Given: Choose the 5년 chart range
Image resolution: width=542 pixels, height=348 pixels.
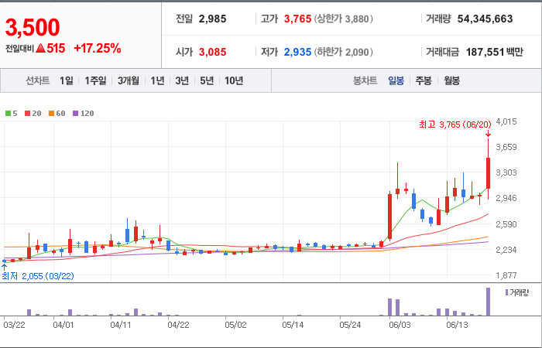Looking at the screenshot, I should point(207,80).
